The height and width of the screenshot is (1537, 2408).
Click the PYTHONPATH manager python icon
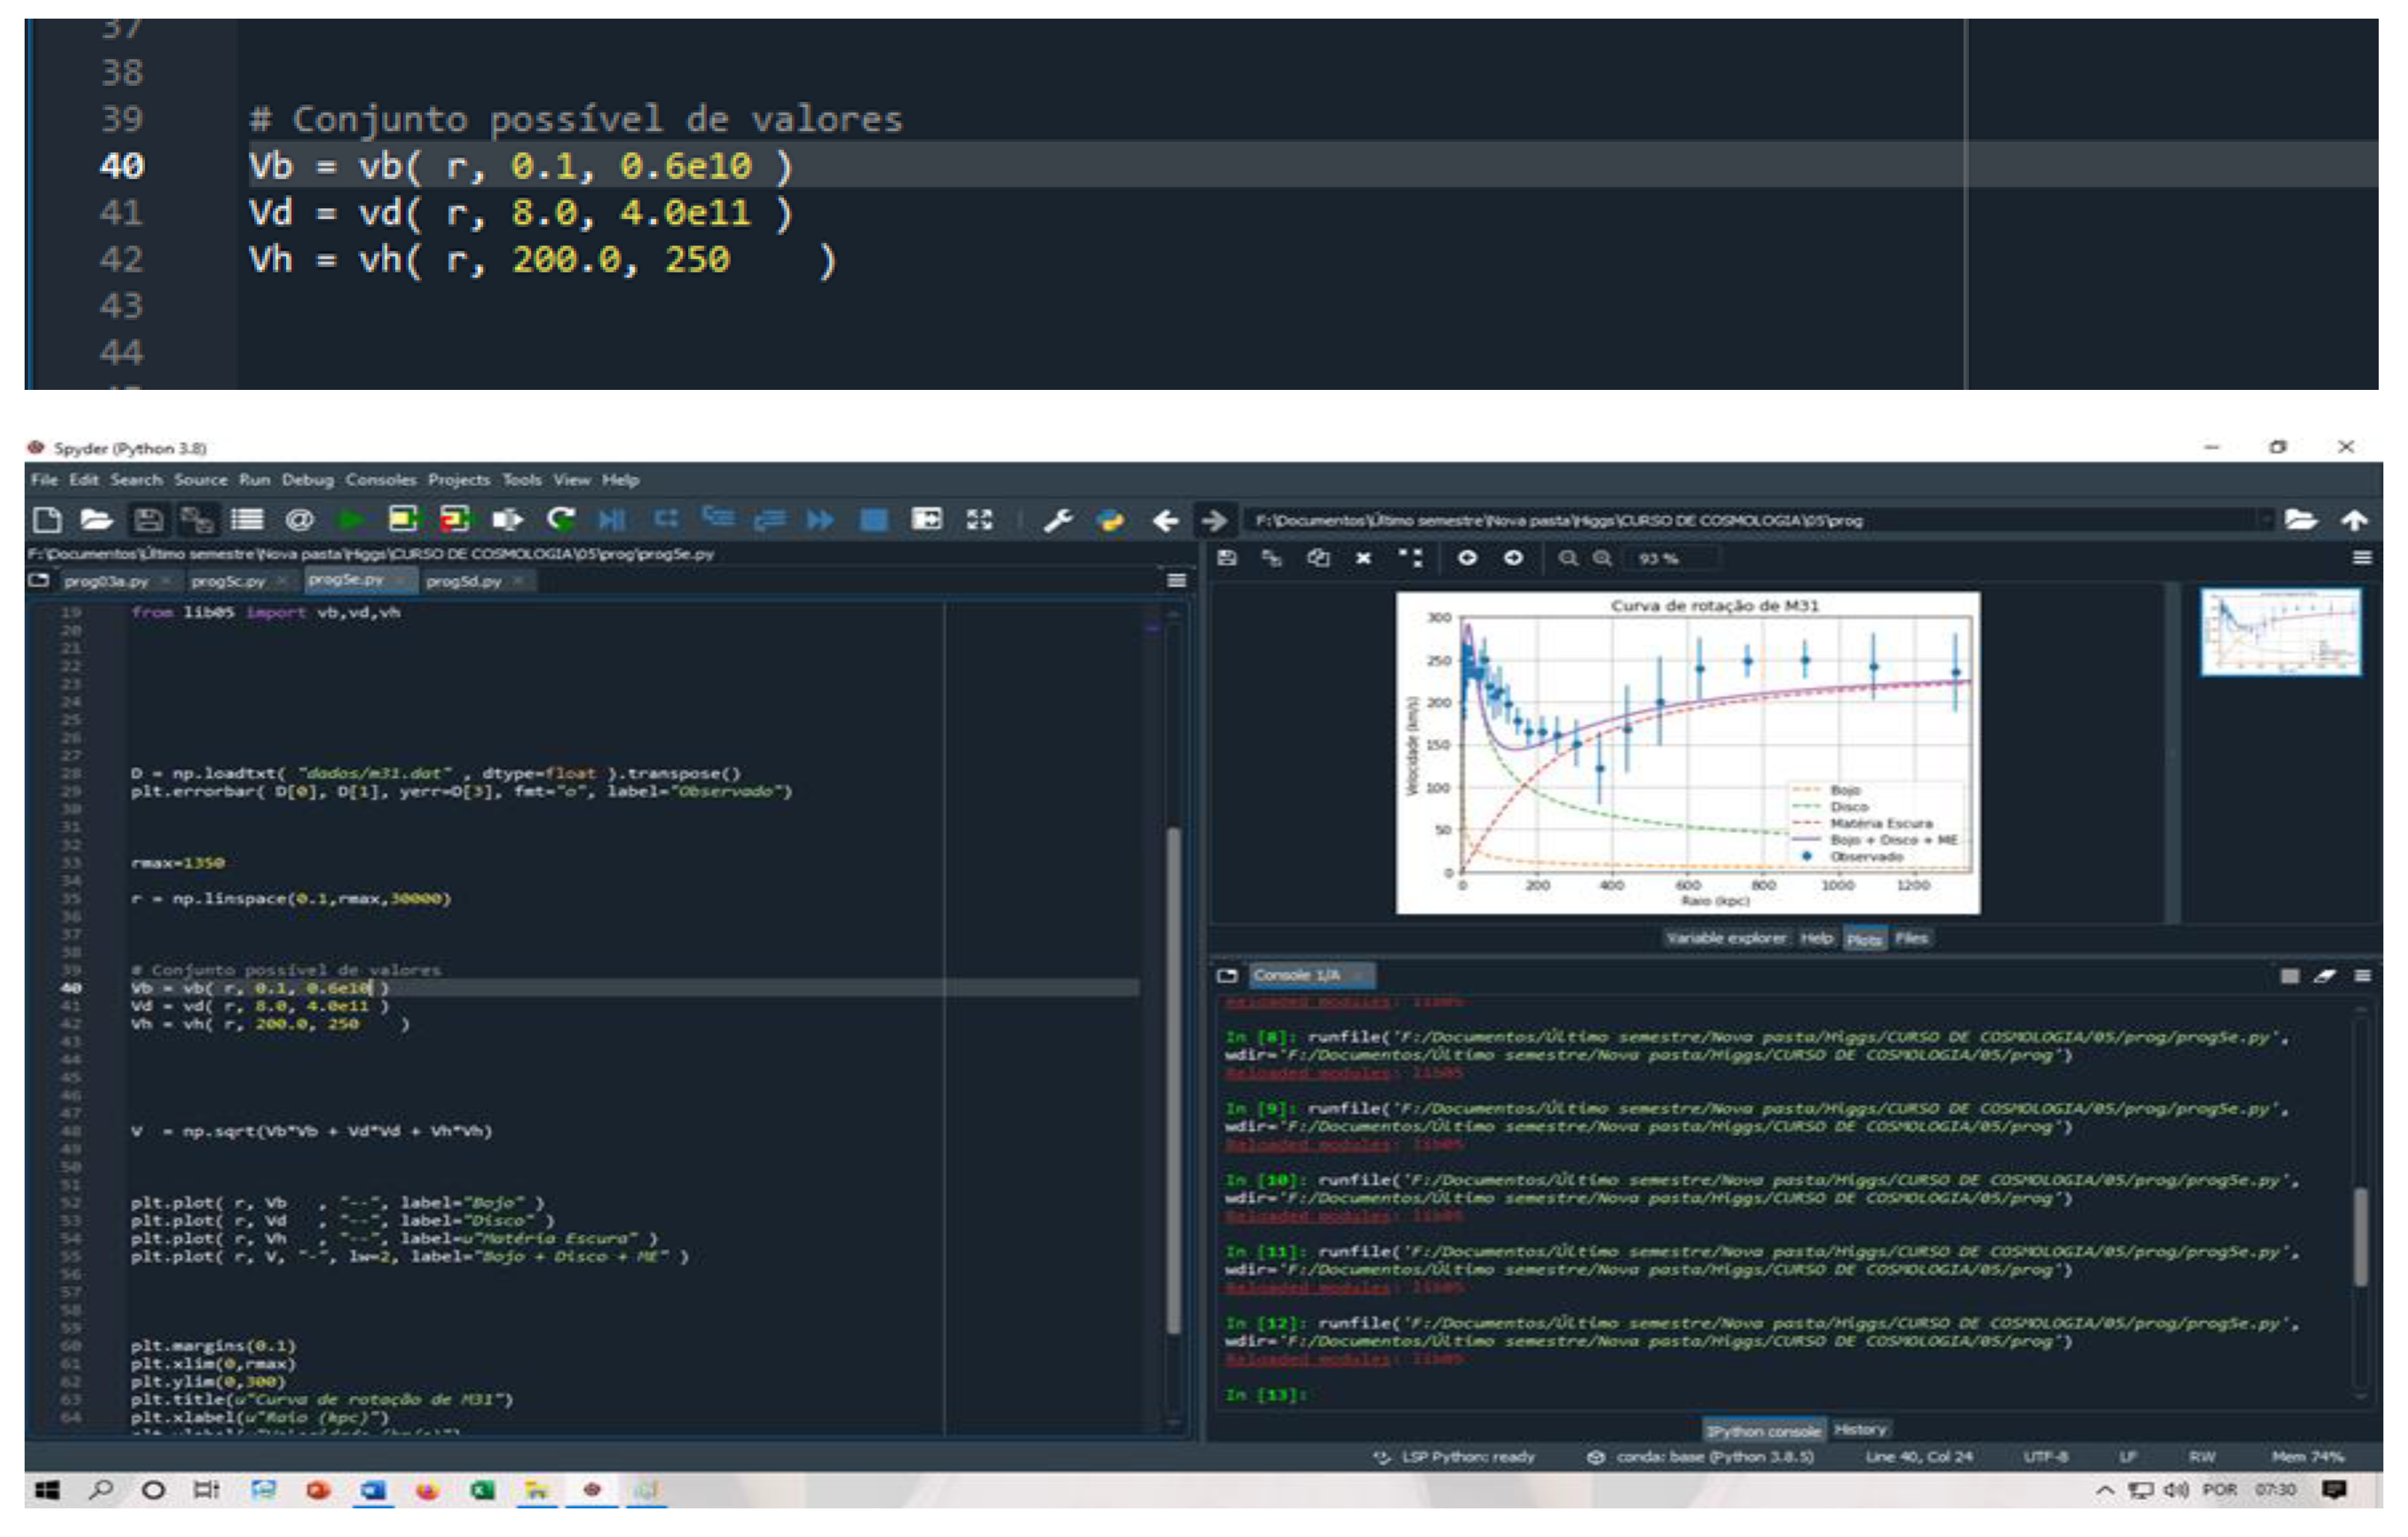point(1110,520)
